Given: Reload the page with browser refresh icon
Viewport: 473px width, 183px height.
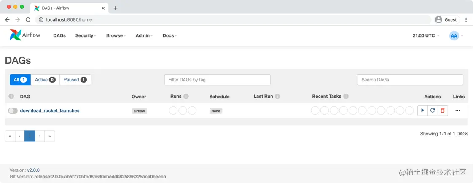Looking at the screenshot, I should (x=28, y=19).
